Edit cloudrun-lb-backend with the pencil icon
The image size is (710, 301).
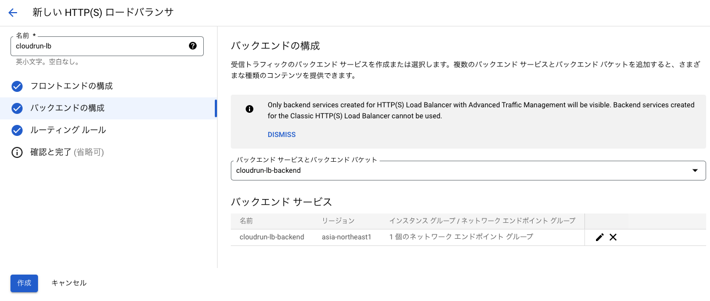click(600, 237)
